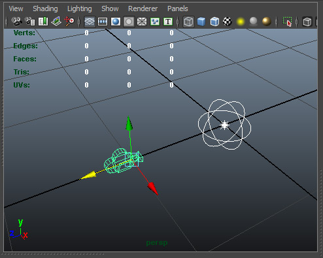Open the Shading menu

click(x=45, y=8)
